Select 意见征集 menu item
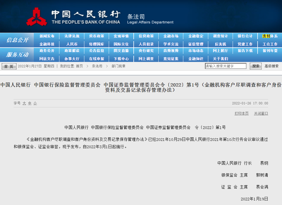282x205 pixels. [171, 59]
